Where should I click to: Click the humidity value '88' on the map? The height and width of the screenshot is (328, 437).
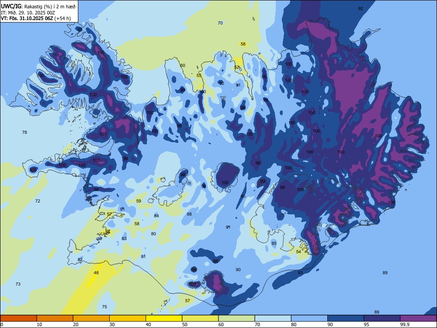click(189, 214)
